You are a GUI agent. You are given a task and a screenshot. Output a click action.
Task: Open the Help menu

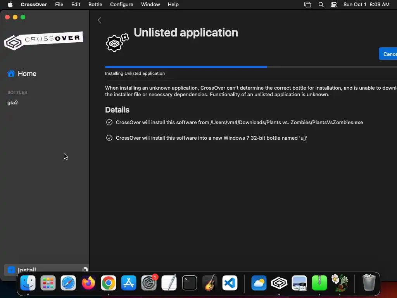click(173, 5)
